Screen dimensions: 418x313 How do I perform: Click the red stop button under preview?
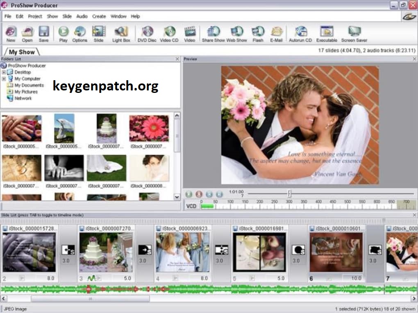click(x=199, y=194)
